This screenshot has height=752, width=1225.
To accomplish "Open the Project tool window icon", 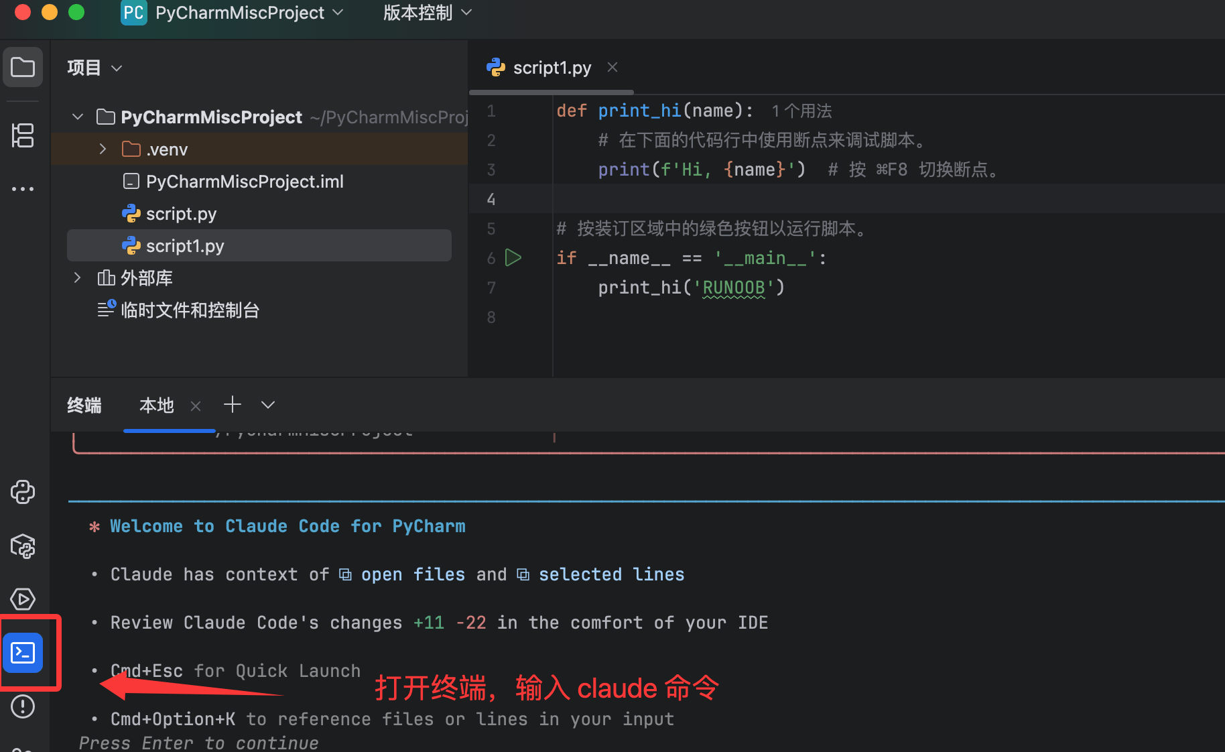I will (23, 67).
